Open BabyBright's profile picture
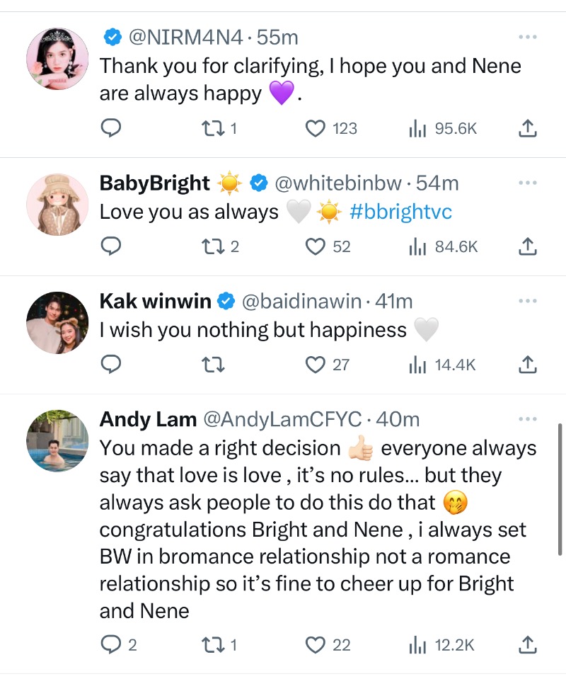566x679 pixels. [x=57, y=205]
